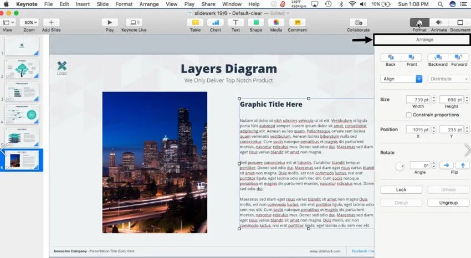471x258 pixels.
Task: Open the Animate inspector
Action: pyautogui.click(x=439, y=23)
